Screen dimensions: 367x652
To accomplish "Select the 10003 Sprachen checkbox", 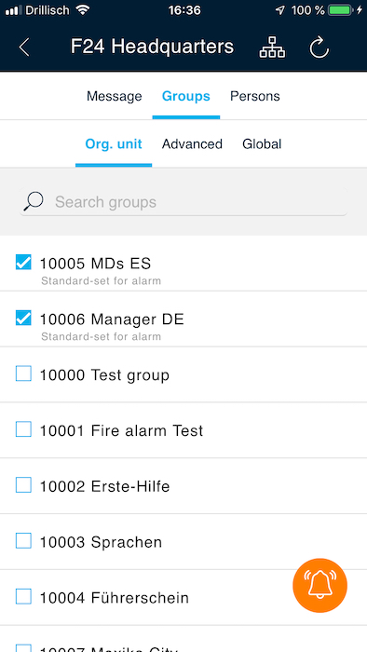I will click(23, 541).
